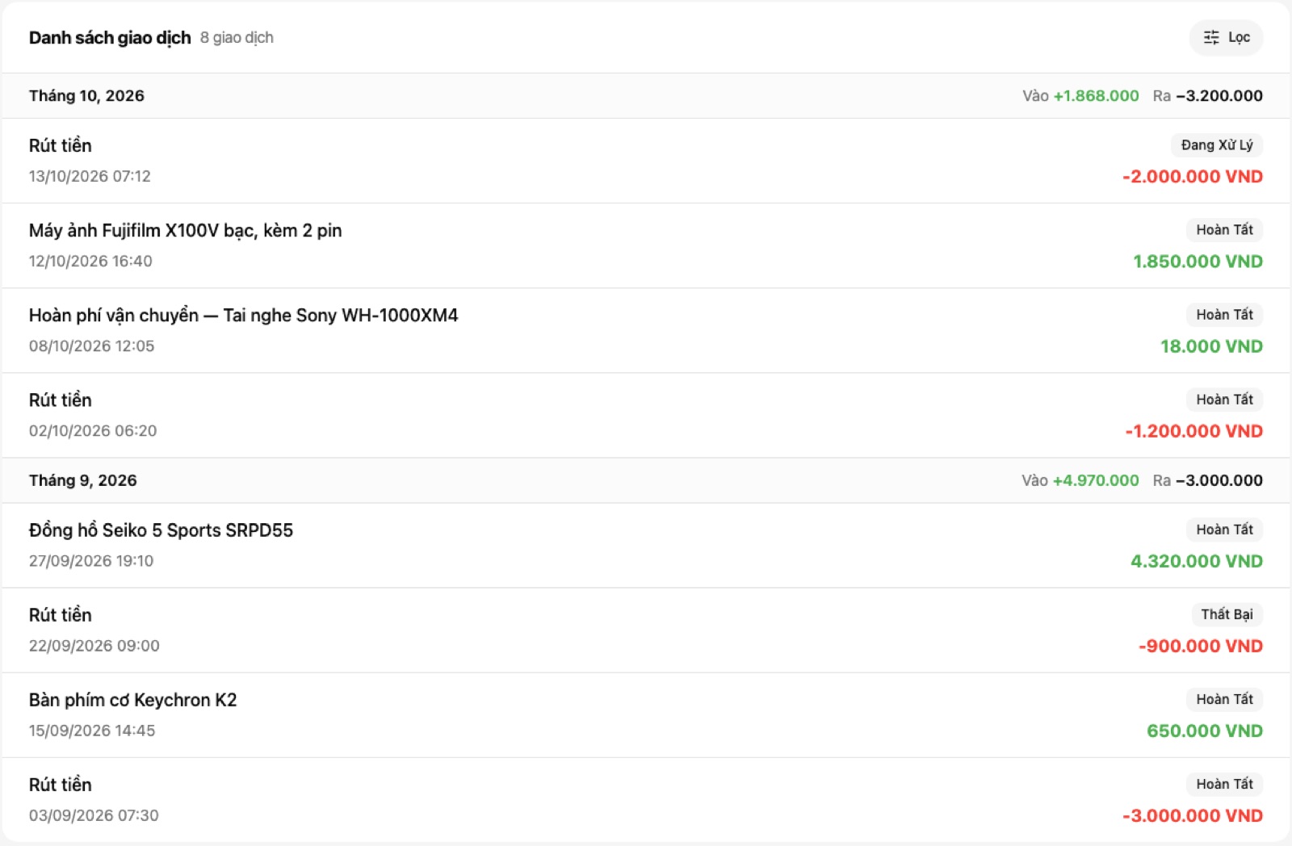The image size is (1292, 846).
Task: Click 'Hoàn Tất' badge on Fujifilm row
Action: (1224, 230)
